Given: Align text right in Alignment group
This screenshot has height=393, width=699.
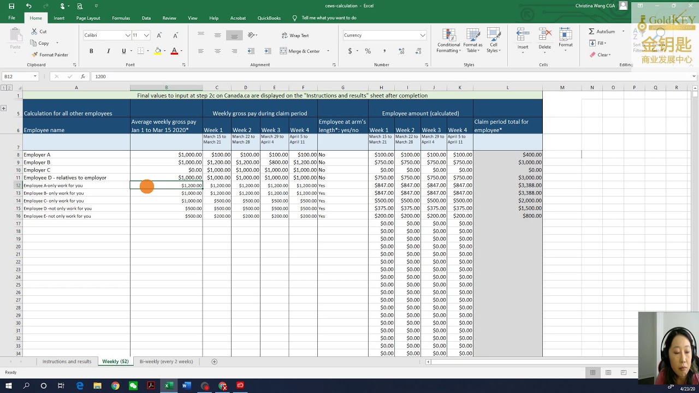Looking at the screenshot, I should 234,51.
